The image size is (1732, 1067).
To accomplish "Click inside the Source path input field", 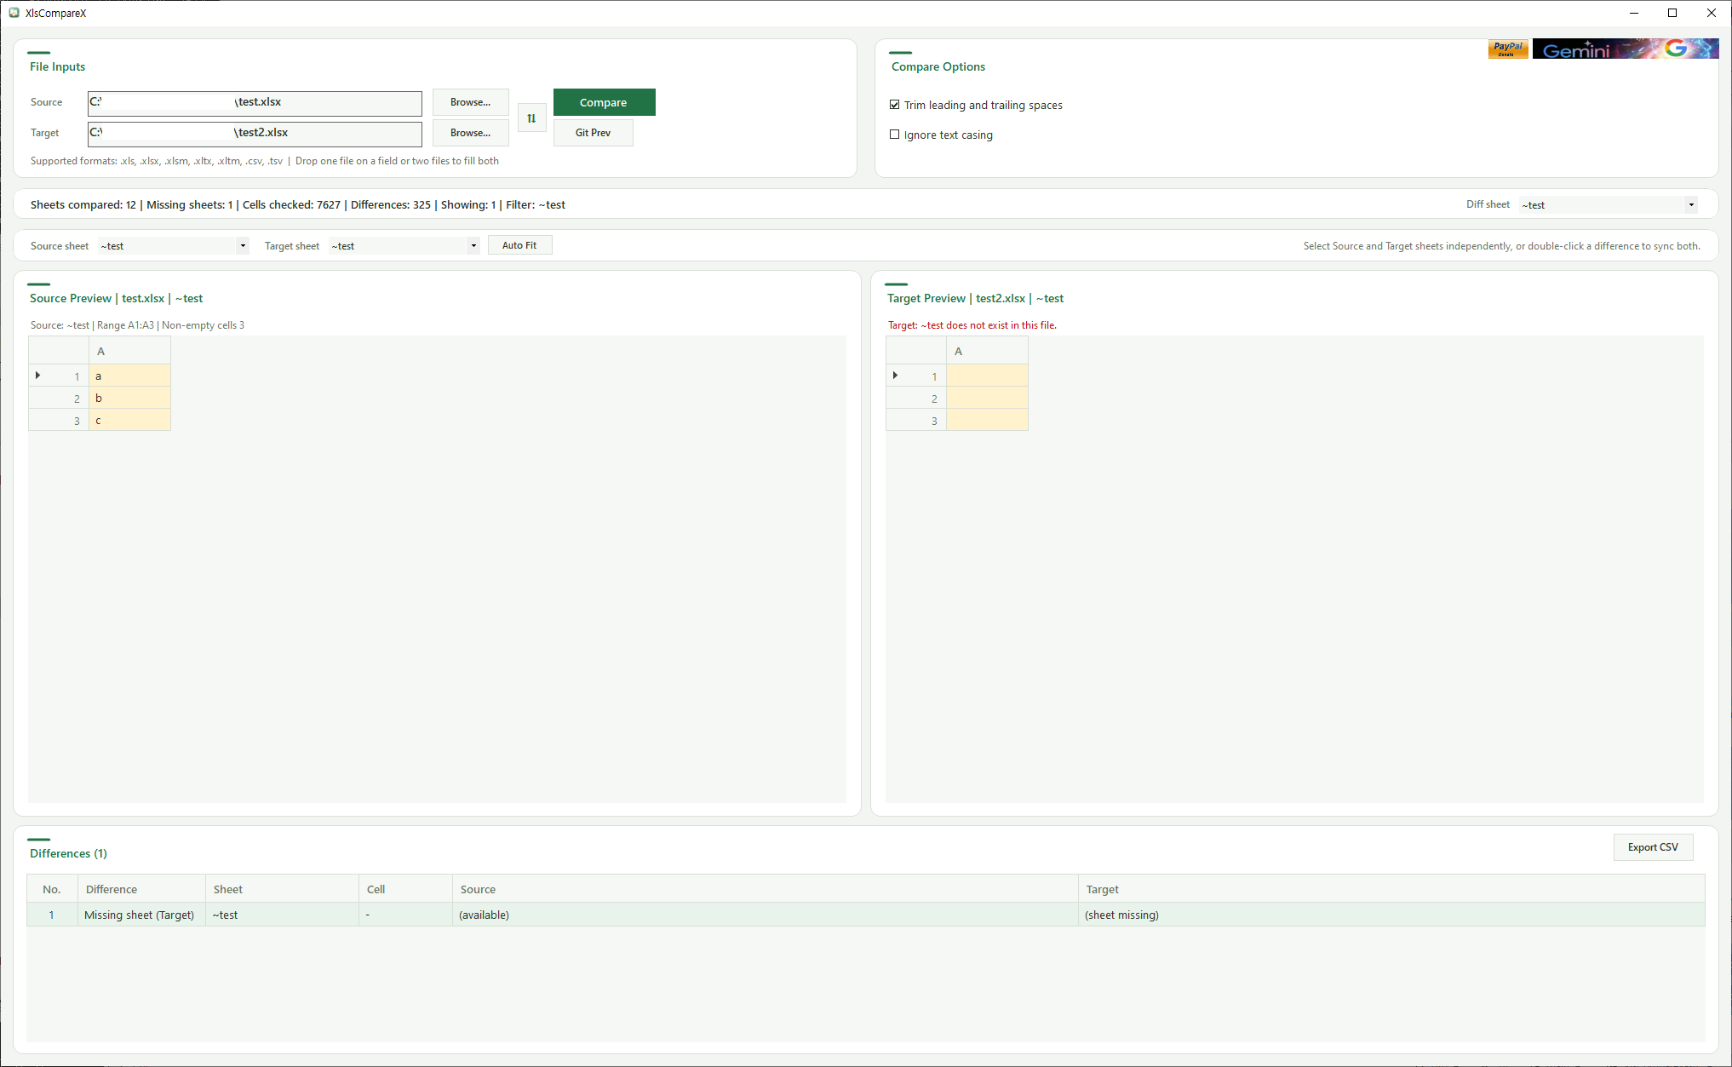I will (253, 103).
